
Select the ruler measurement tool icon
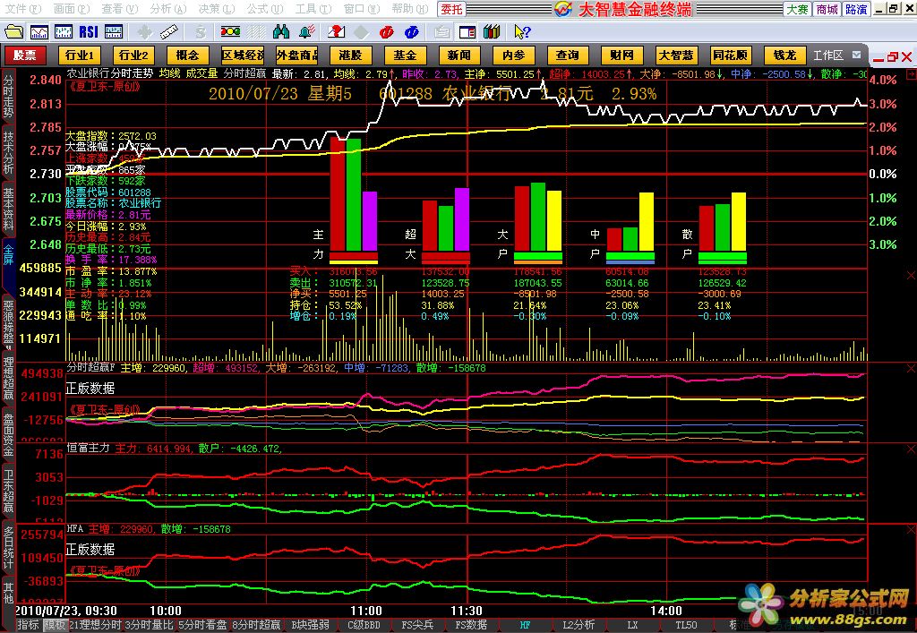click(169, 32)
